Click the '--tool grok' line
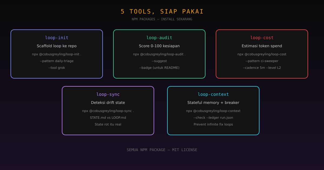The image size is (324, 170). 57,68
